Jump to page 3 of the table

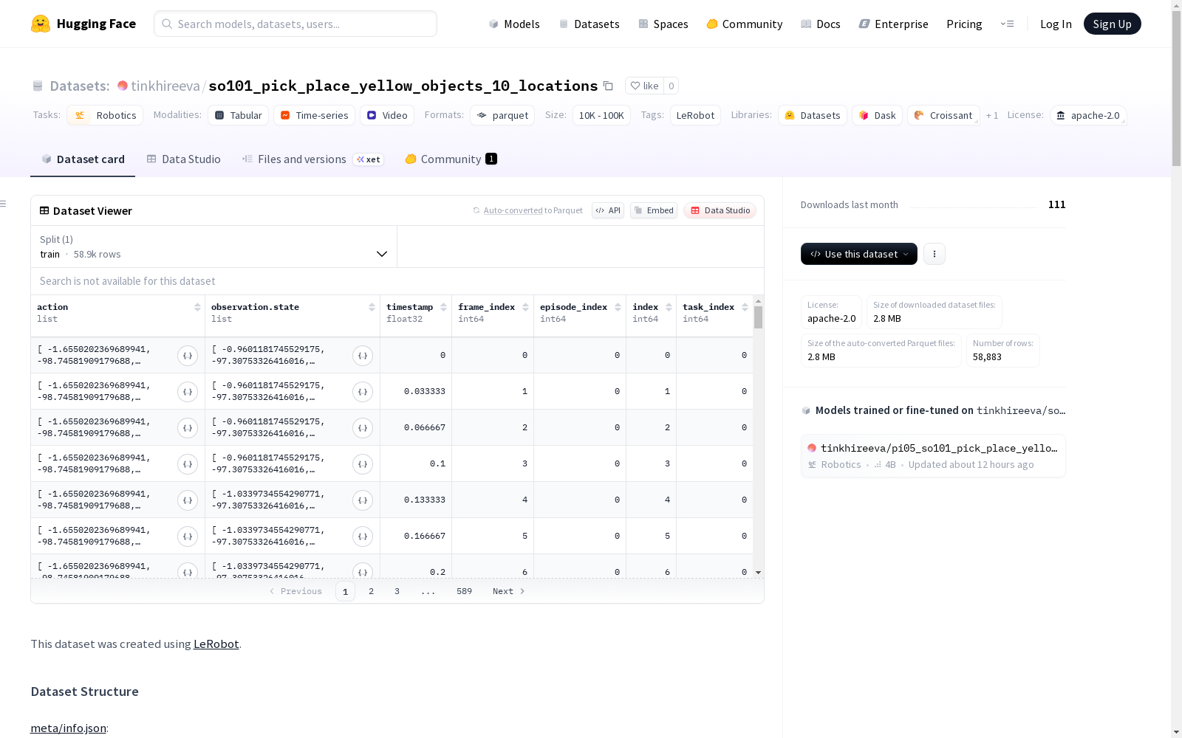397,591
